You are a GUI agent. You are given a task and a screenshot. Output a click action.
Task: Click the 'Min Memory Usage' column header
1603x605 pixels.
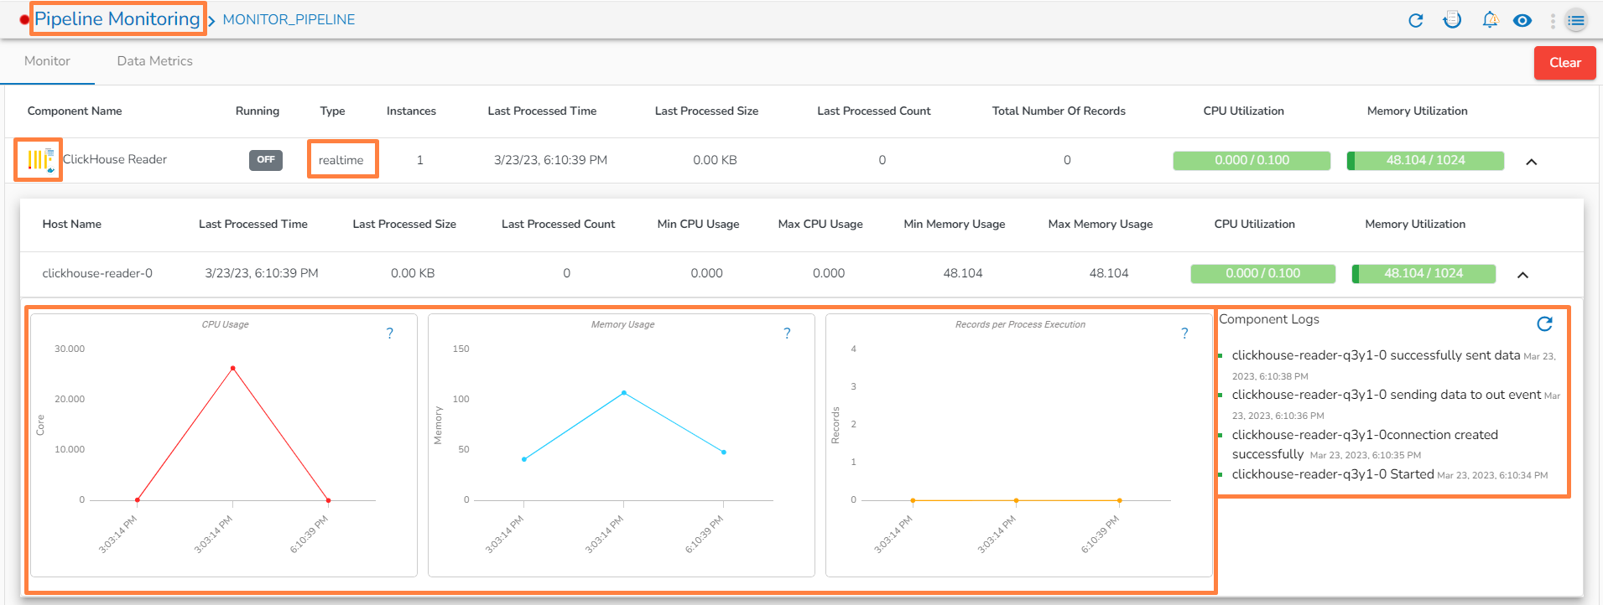point(955,224)
